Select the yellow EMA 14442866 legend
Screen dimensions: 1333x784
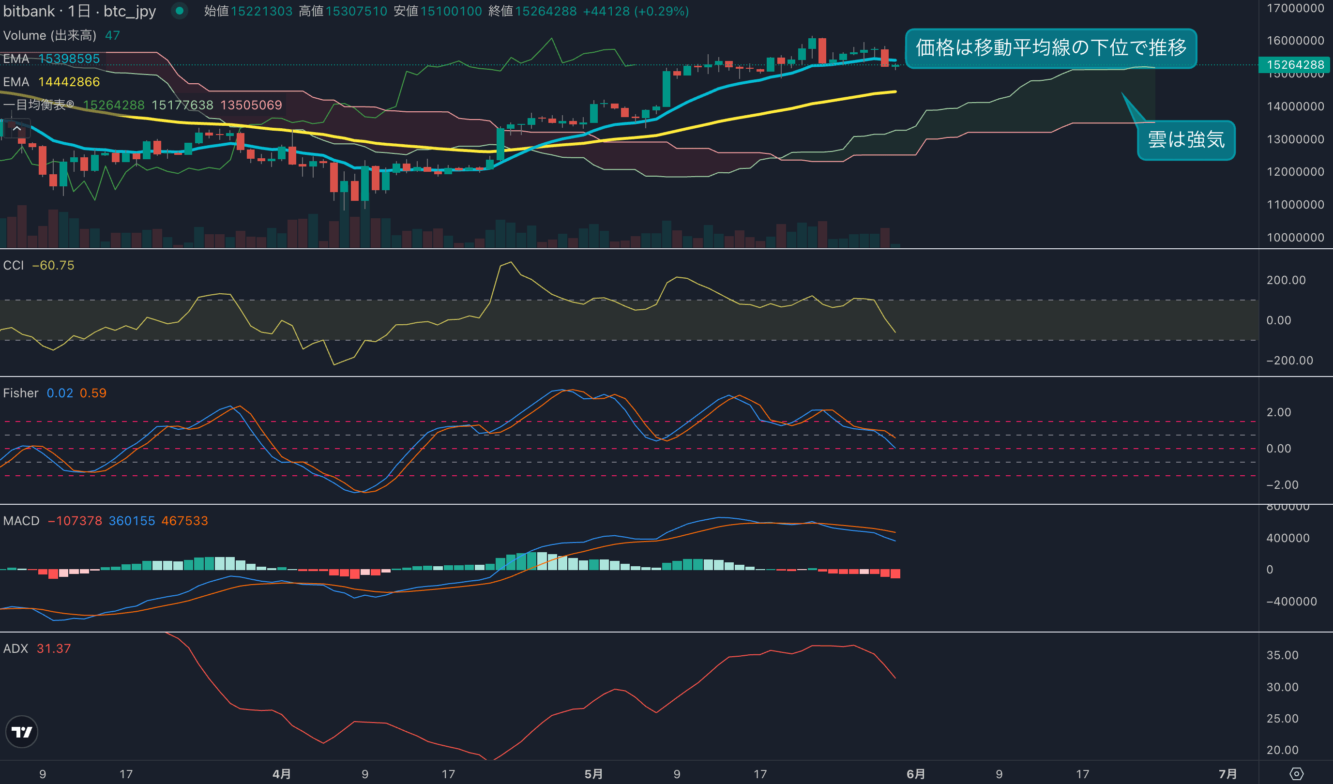51,82
